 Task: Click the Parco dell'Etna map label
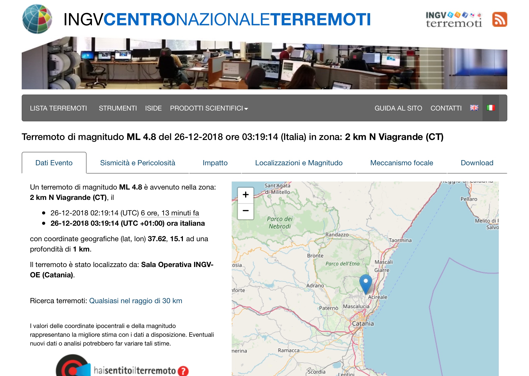(x=343, y=264)
